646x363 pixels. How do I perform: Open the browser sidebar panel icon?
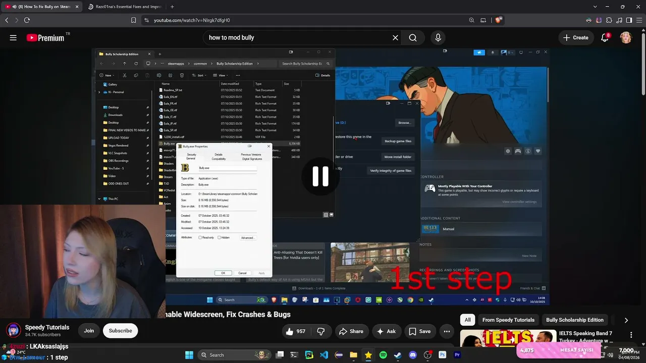[629, 20]
